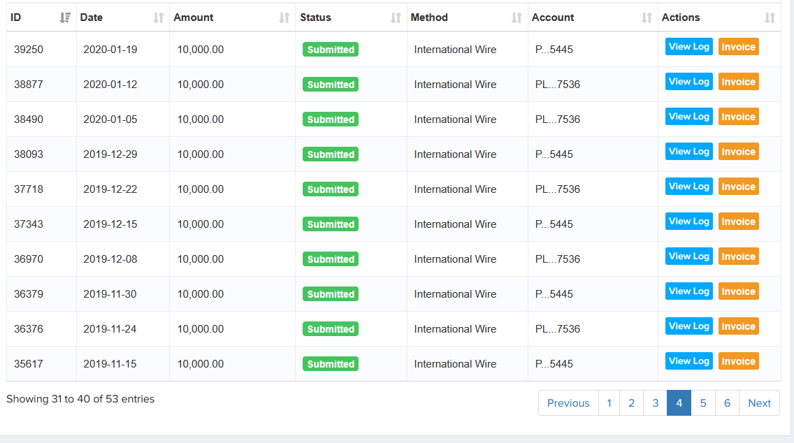
Task: Go to pagination page 1
Action: (x=609, y=403)
